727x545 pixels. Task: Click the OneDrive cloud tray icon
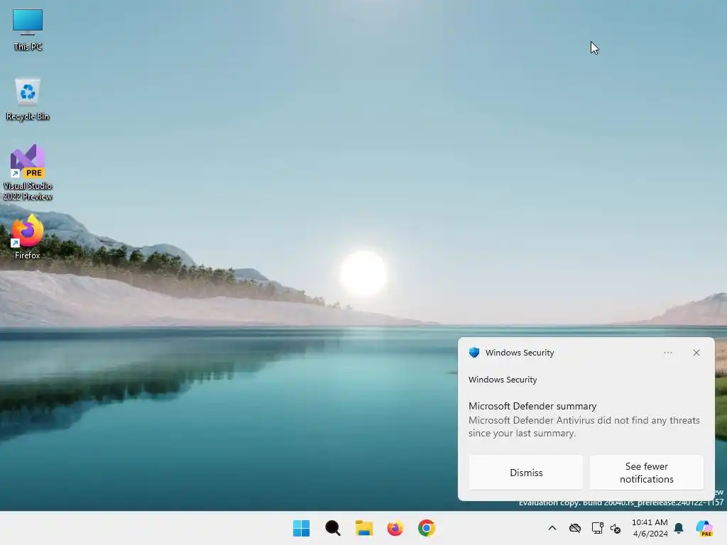click(575, 528)
